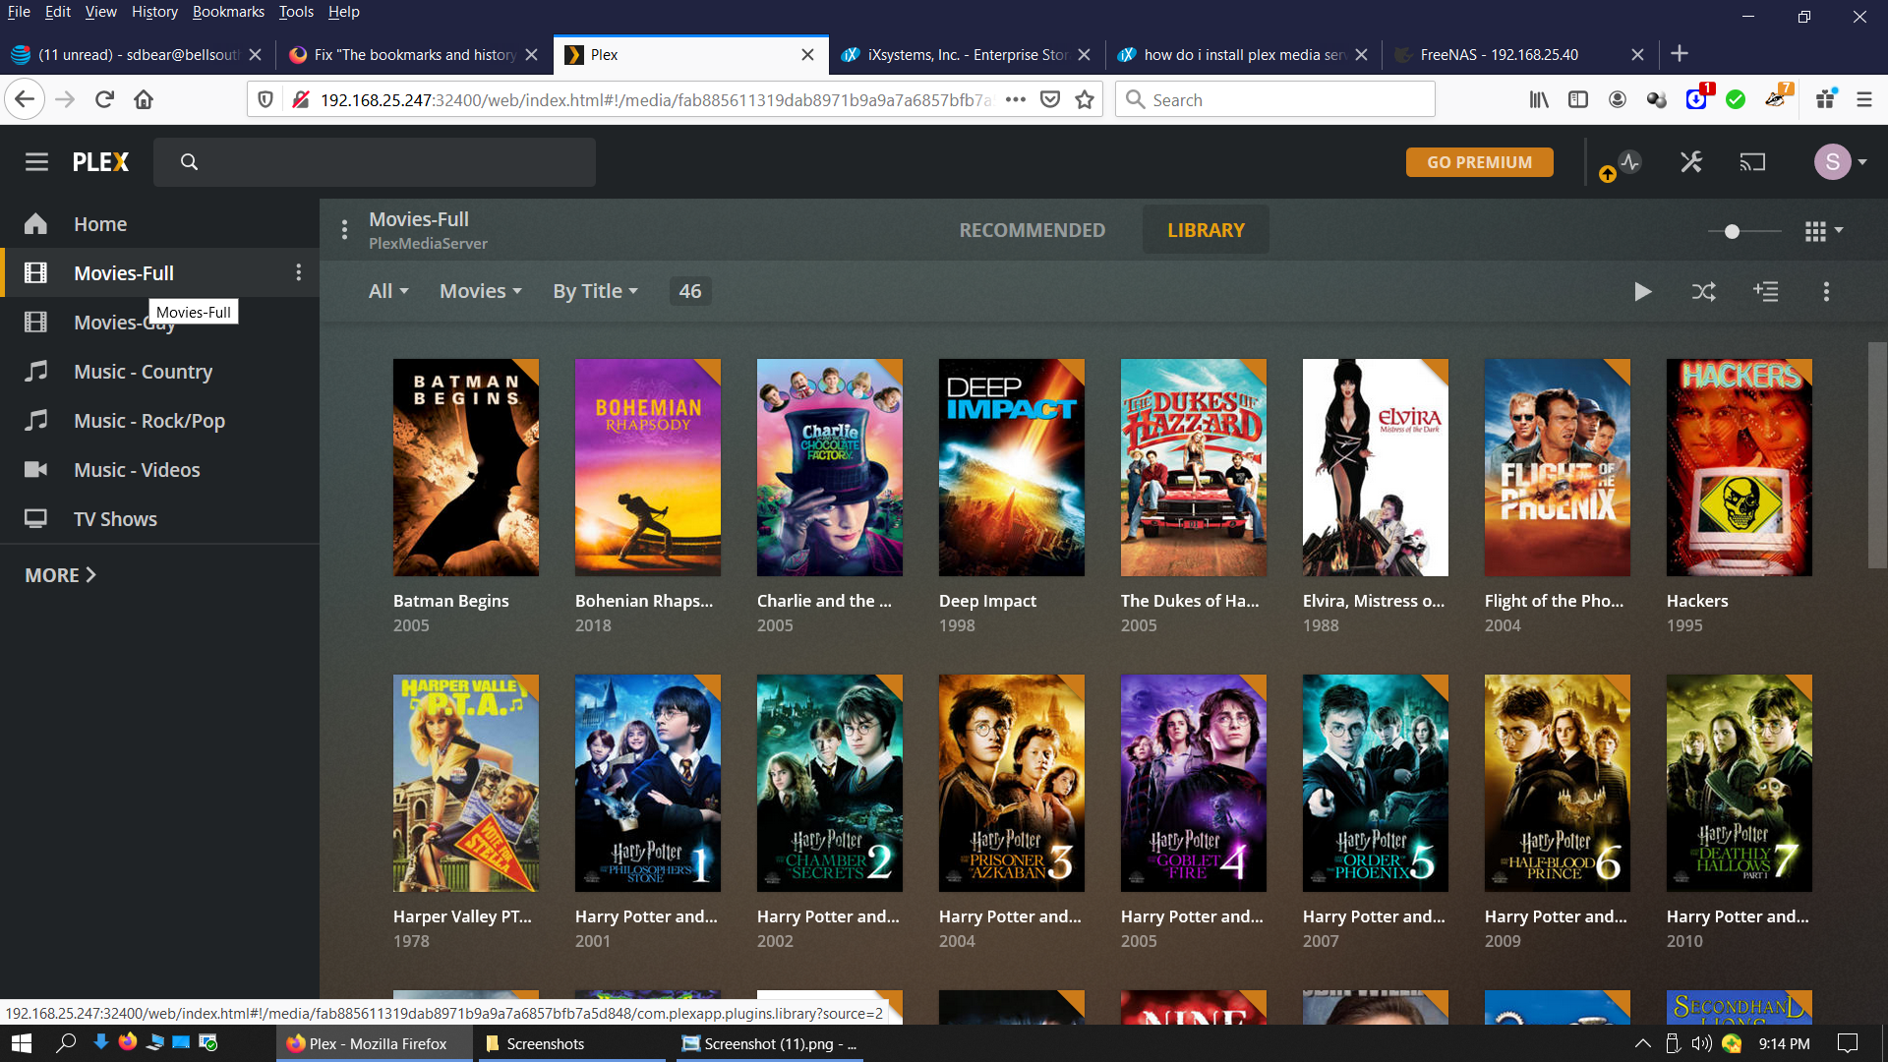Viewport: 1888px width, 1062px height.
Task: Show site tracking protection shield
Action: point(265,99)
